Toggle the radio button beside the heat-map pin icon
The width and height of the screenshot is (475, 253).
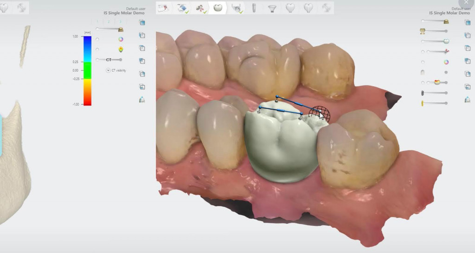click(x=97, y=49)
